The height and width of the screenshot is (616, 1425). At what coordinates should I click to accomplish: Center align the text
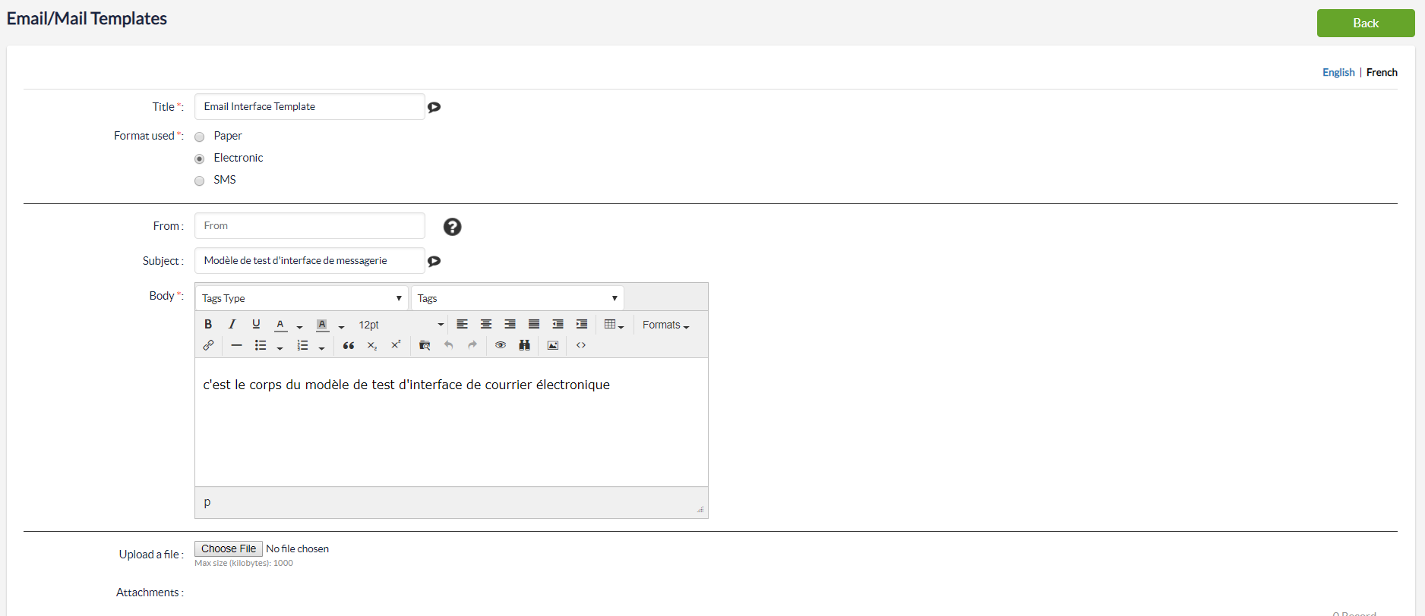point(486,325)
